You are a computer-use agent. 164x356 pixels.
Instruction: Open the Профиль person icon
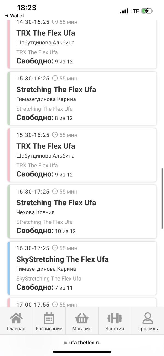tap(148, 318)
